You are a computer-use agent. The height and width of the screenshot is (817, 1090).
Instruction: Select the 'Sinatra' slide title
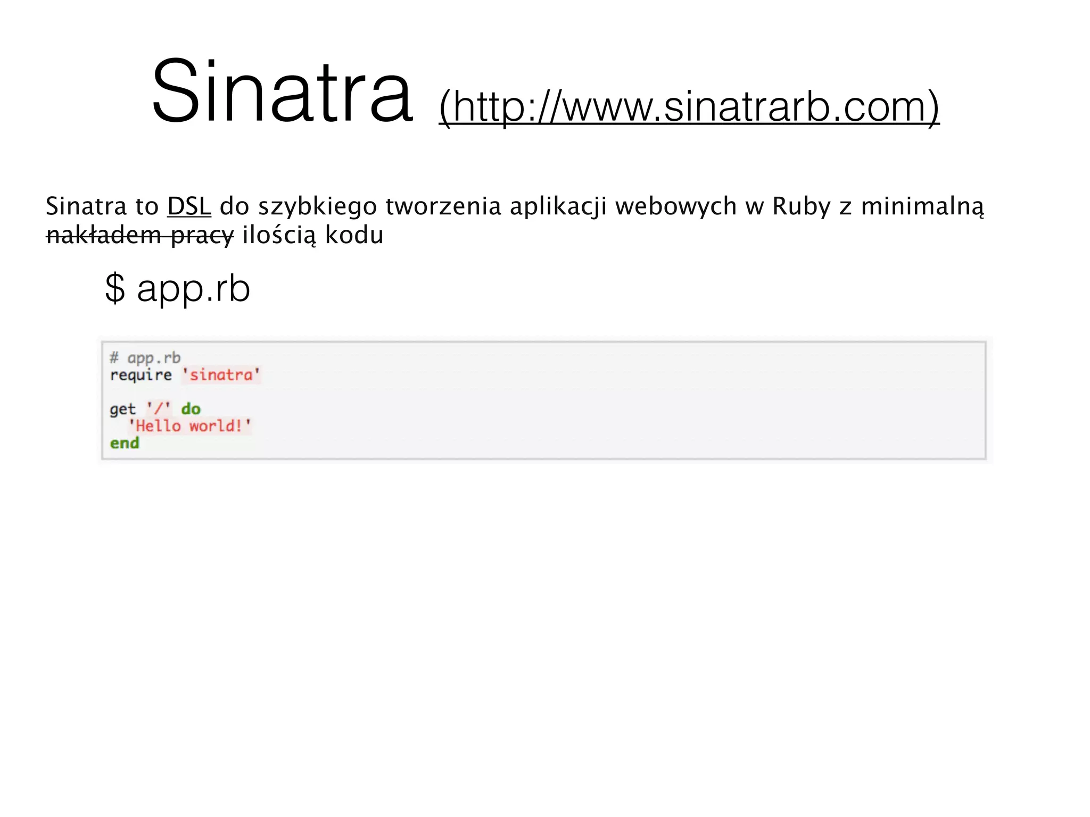pyautogui.click(x=282, y=91)
